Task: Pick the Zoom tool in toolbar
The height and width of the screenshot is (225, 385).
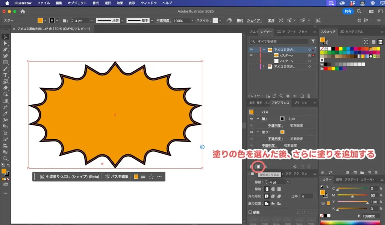Action: pyautogui.click(x=5, y=159)
